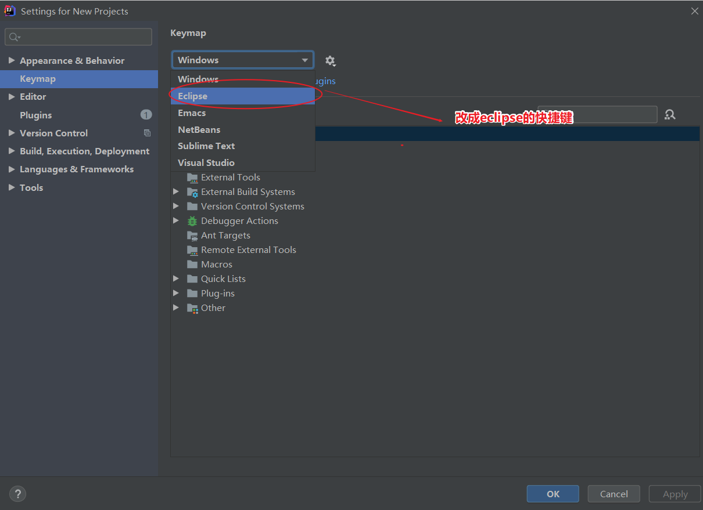Screen dimensions: 703x510
Task: Choose Eclipse keymap from the list
Action: coord(243,96)
